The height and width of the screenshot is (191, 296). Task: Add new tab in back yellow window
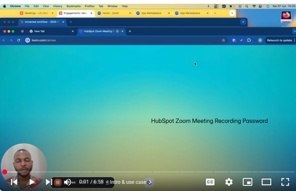pyautogui.click(x=215, y=13)
